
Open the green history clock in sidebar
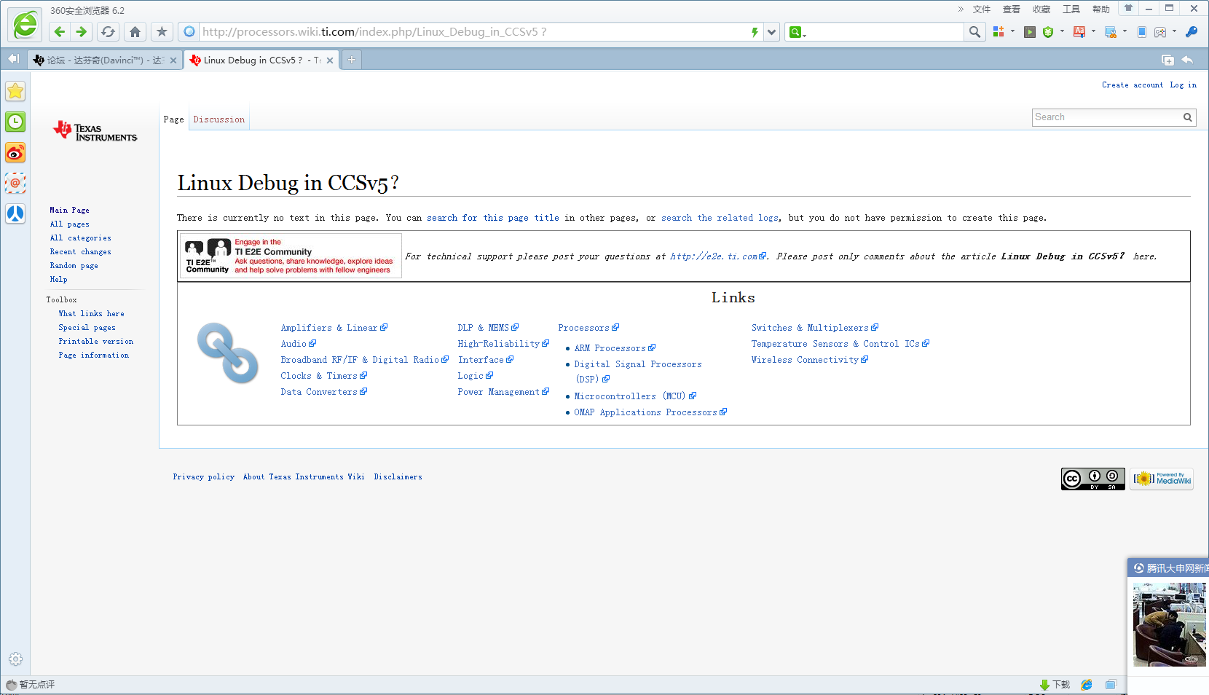click(15, 122)
